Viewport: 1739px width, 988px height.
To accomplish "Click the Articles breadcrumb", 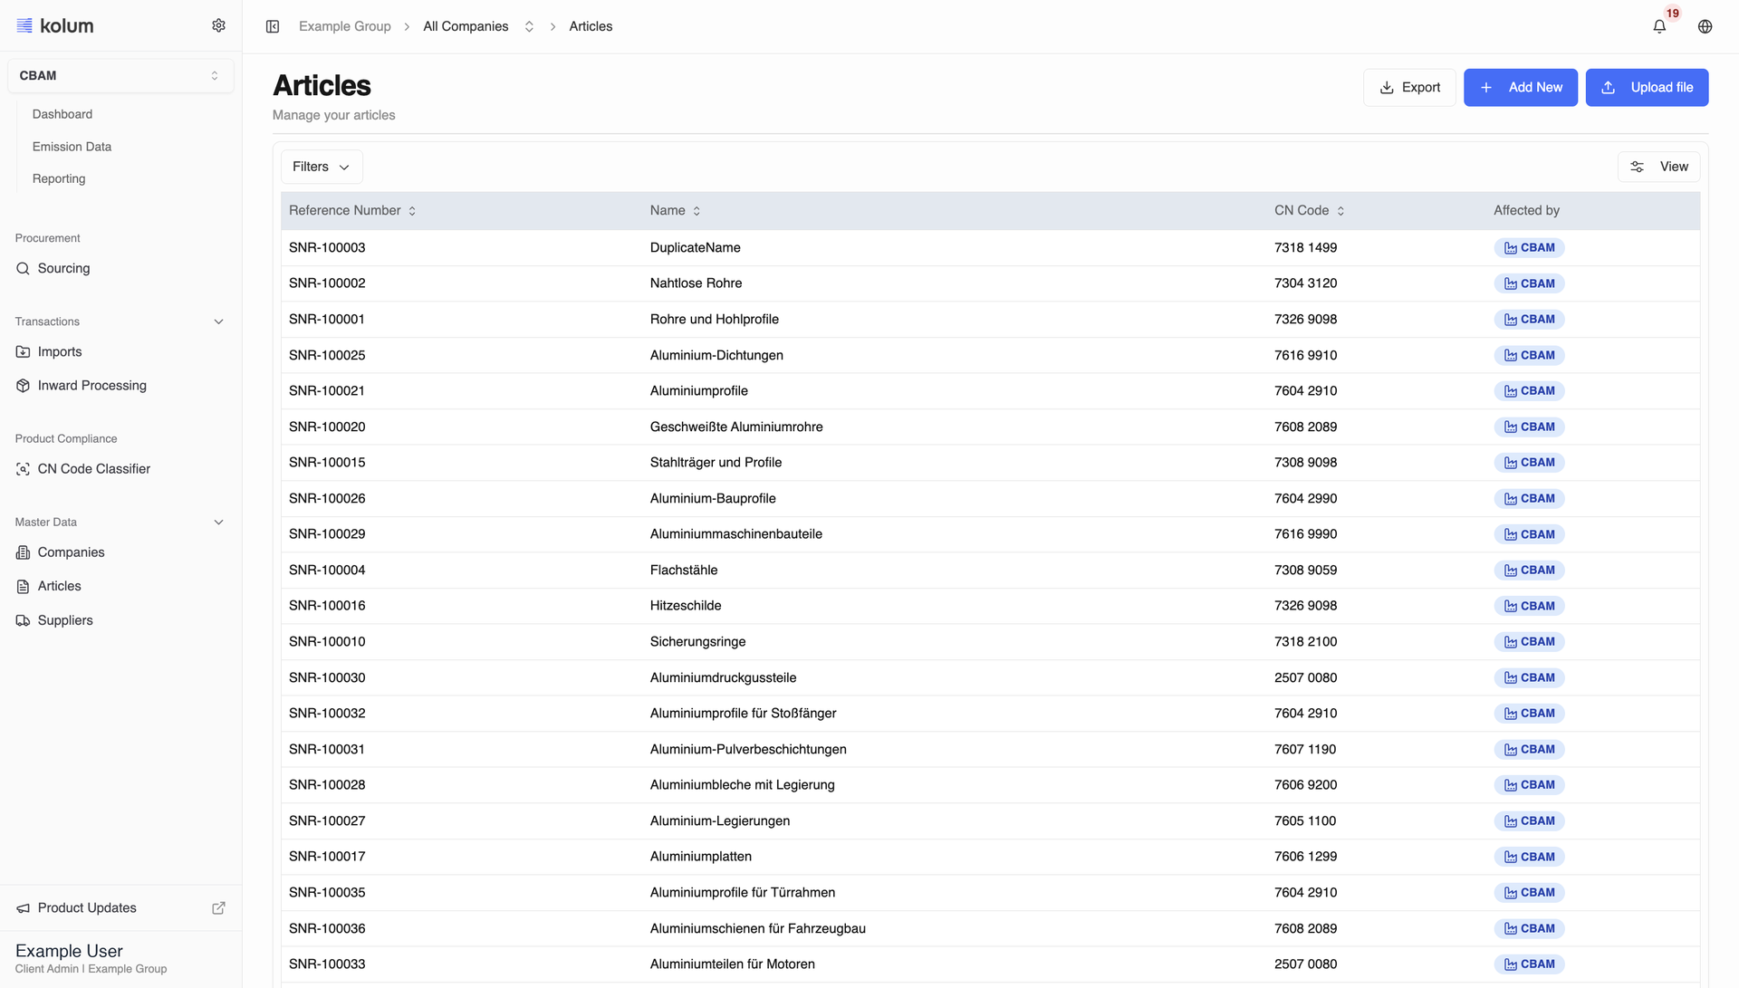I will tap(591, 26).
